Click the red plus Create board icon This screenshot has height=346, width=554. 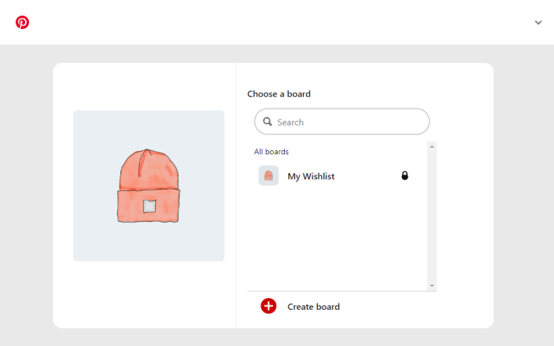(x=268, y=306)
